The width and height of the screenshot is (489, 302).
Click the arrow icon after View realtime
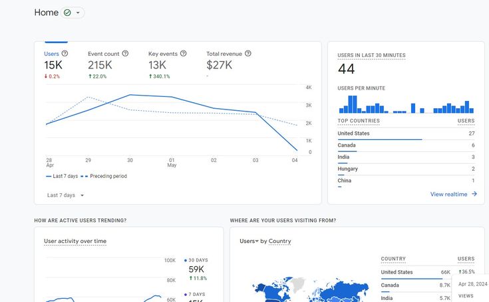pyautogui.click(x=474, y=194)
